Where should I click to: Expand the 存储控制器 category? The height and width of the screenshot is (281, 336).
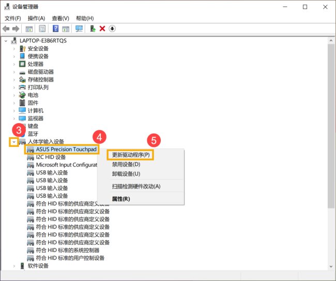[14, 80]
